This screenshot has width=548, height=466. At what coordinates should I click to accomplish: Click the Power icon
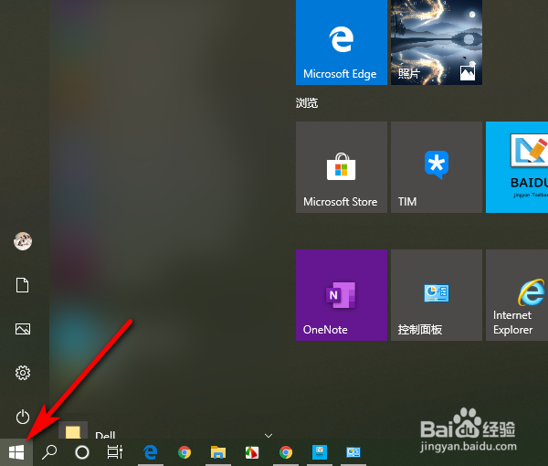23,417
